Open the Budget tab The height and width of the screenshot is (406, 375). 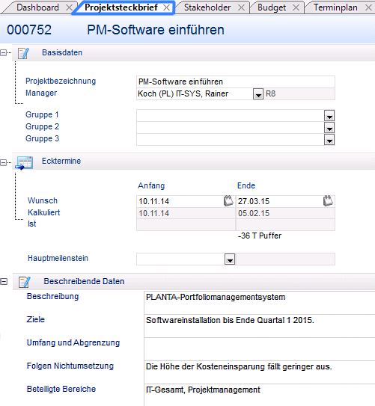(272, 7)
